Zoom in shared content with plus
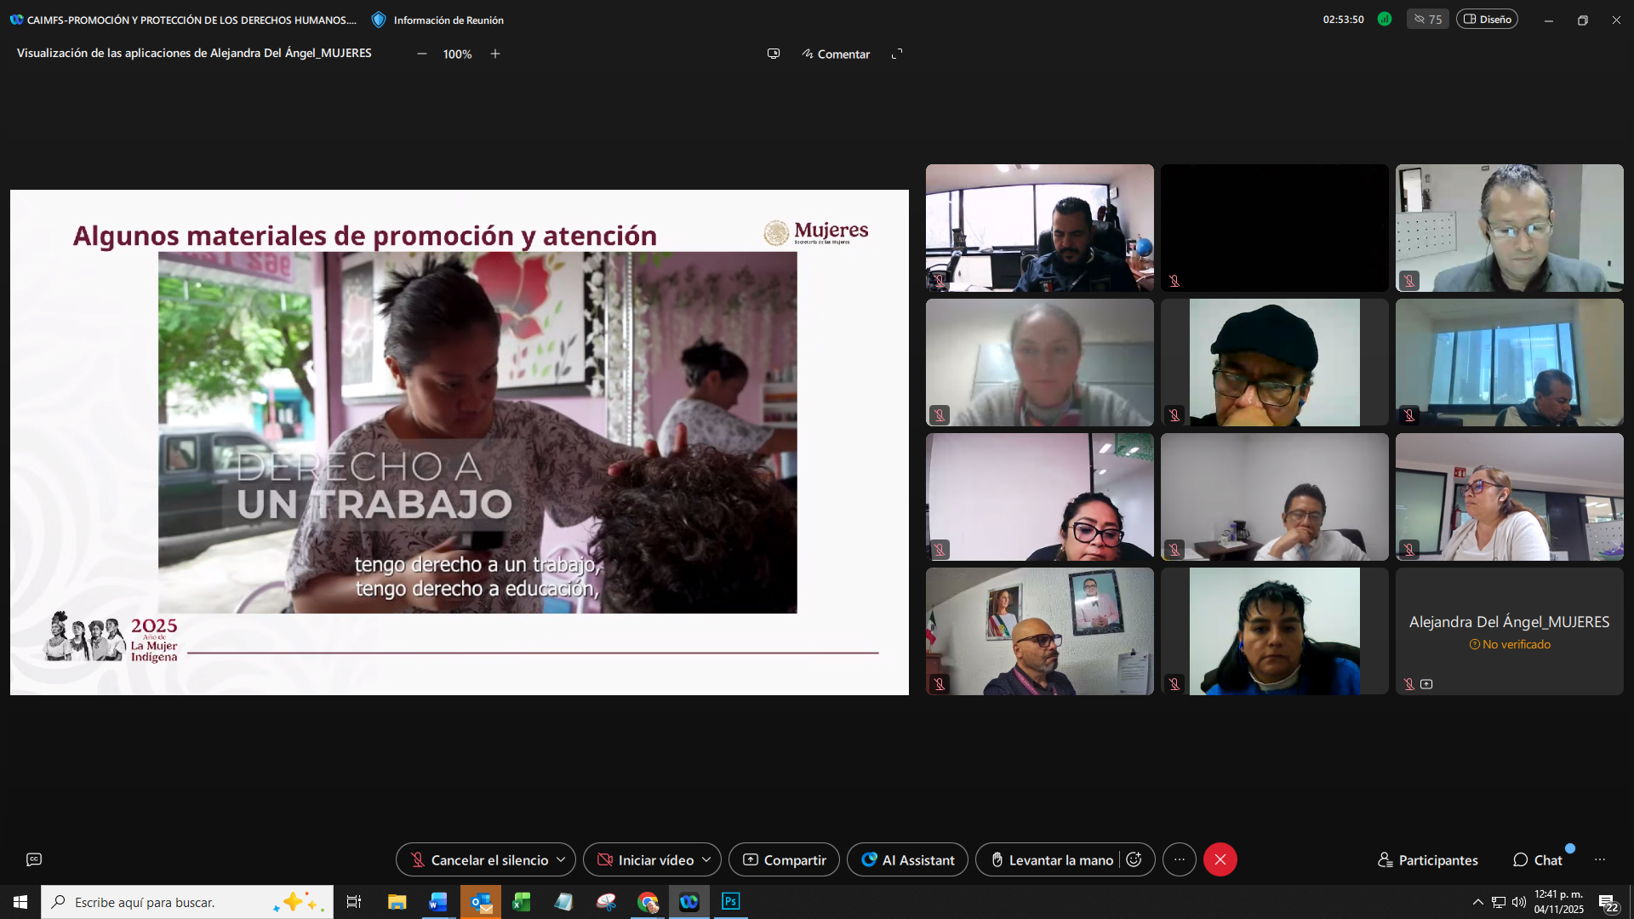This screenshot has height=919, width=1634. point(495,54)
